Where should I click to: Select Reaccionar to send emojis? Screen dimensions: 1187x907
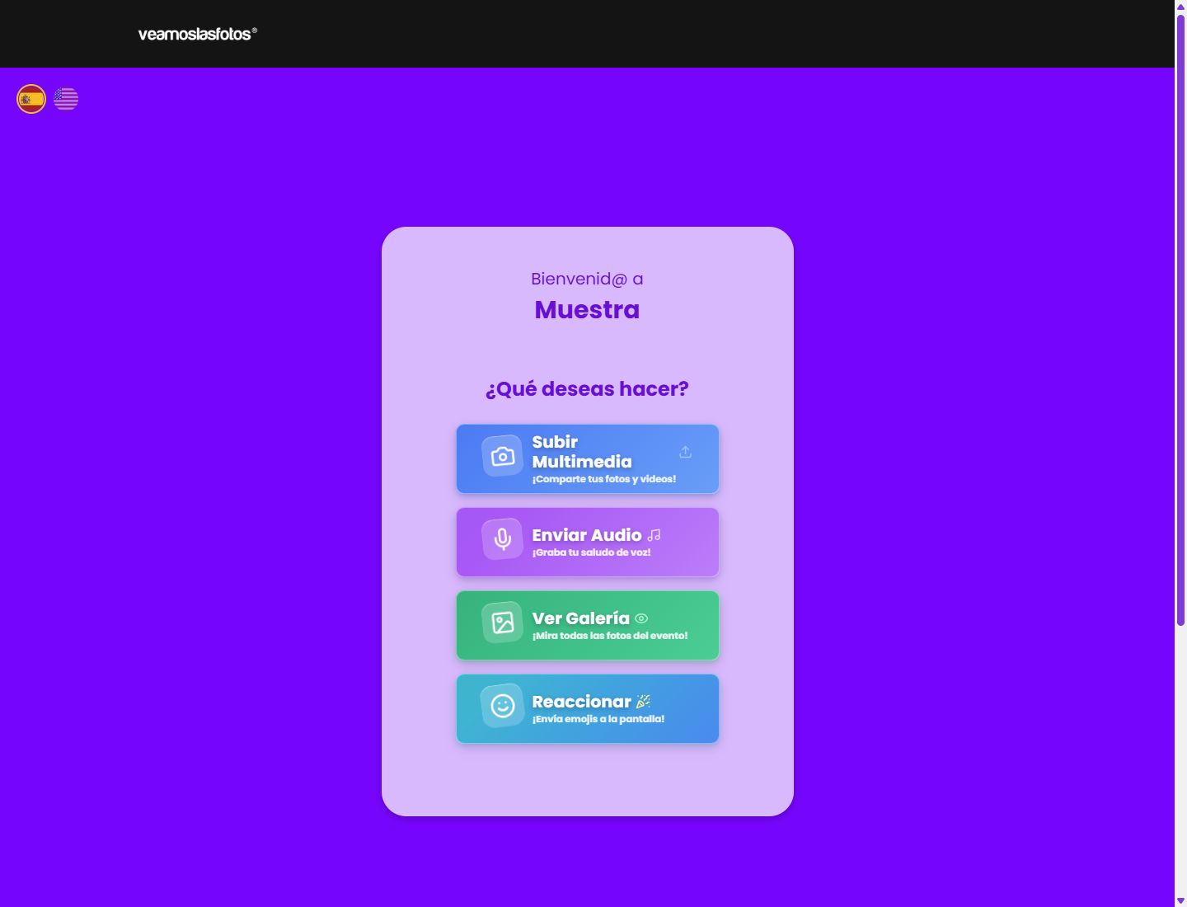click(x=588, y=709)
